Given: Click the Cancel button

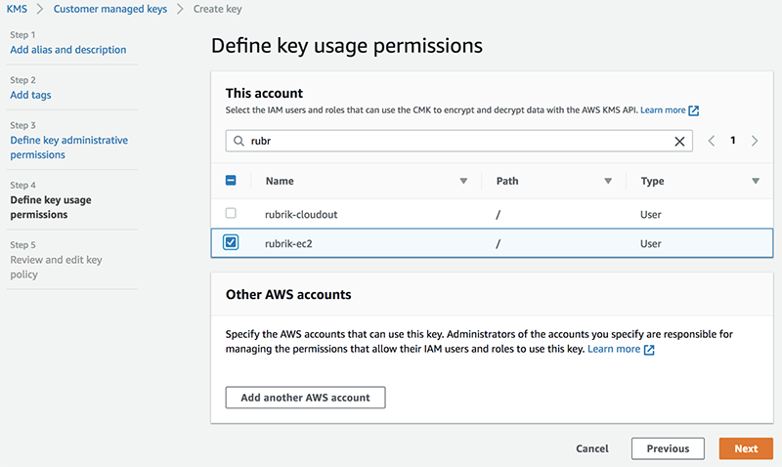Looking at the screenshot, I should pyautogui.click(x=592, y=448).
